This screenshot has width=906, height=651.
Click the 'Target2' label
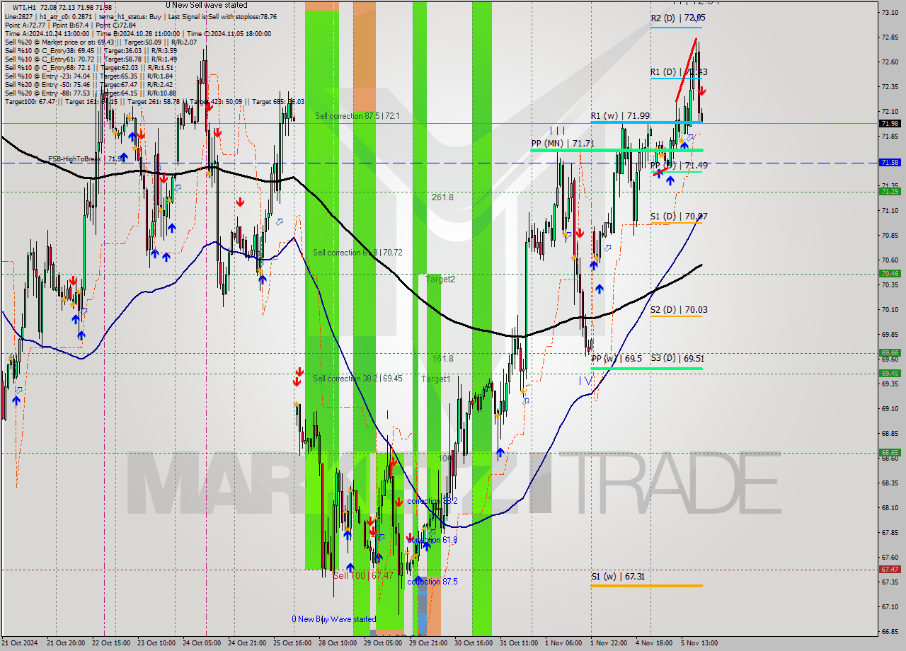click(x=440, y=280)
